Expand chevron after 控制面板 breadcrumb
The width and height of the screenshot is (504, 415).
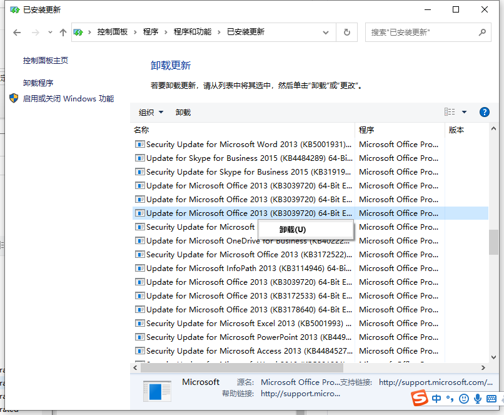pos(135,32)
